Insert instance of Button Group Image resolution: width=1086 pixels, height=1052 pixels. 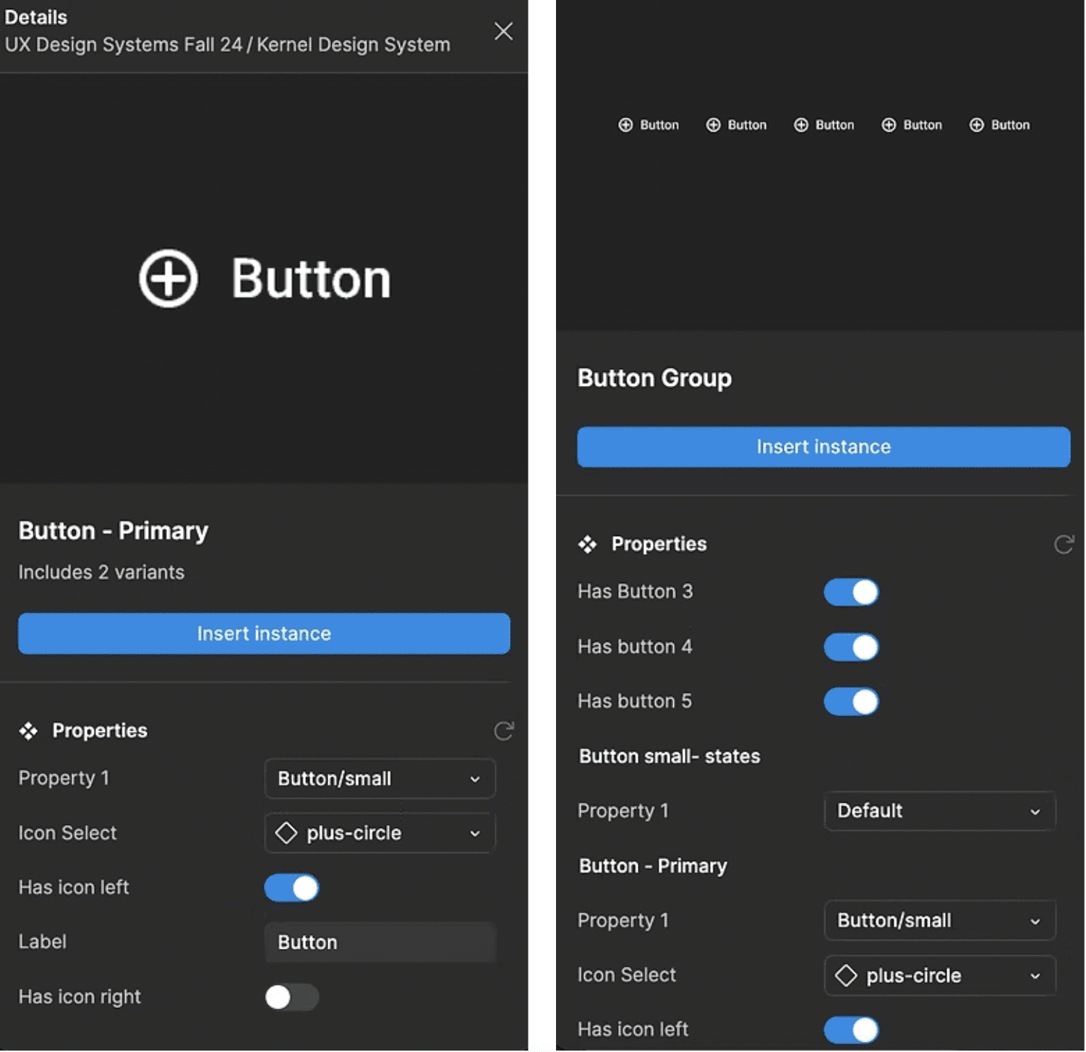824,447
